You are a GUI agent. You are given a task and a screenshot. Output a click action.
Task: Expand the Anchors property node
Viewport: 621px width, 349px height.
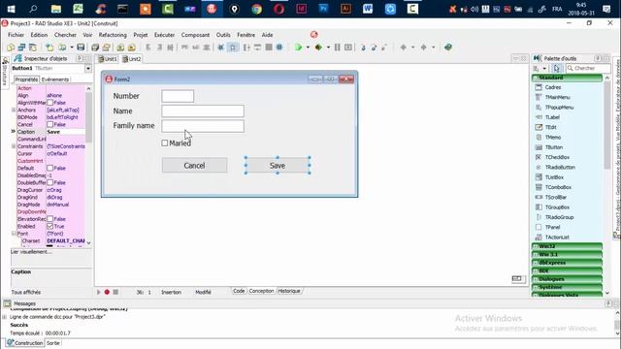pos(14,110)
